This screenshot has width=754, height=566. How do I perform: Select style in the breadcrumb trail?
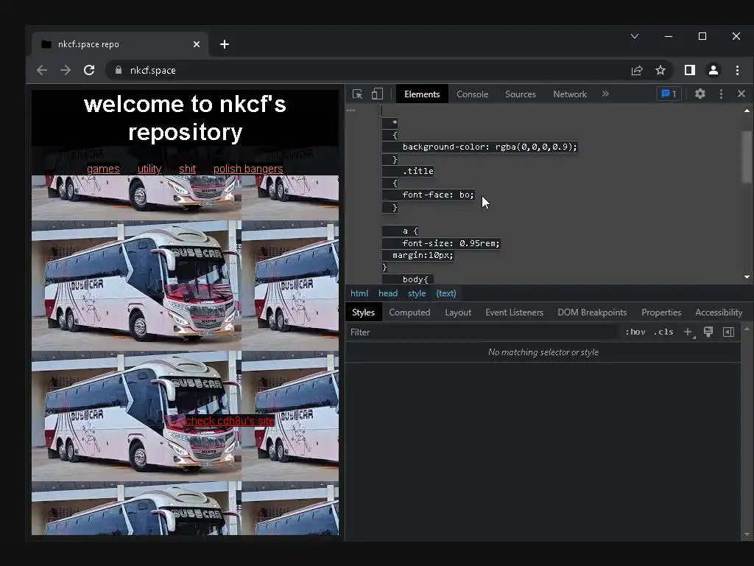(x=417, y=293)
